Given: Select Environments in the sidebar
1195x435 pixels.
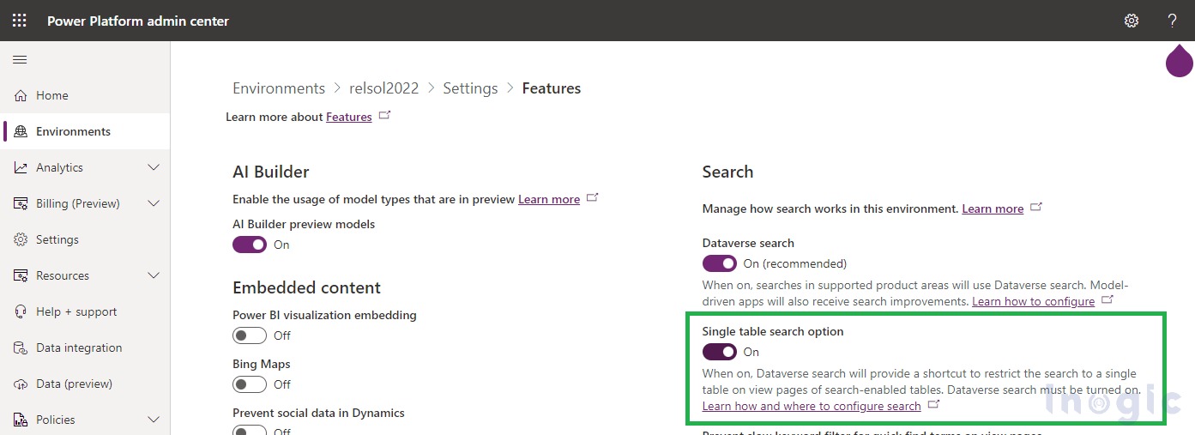Looking at the screenshot, I should 85,131.
